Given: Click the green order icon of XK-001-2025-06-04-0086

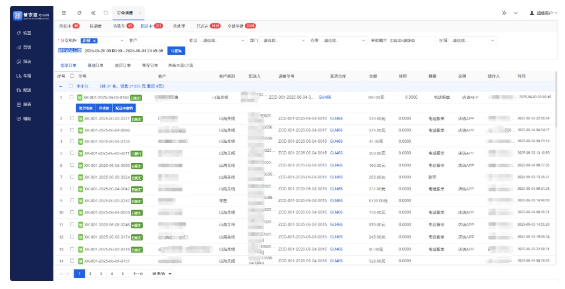Looking at the screenshot, I should [81, 130].
